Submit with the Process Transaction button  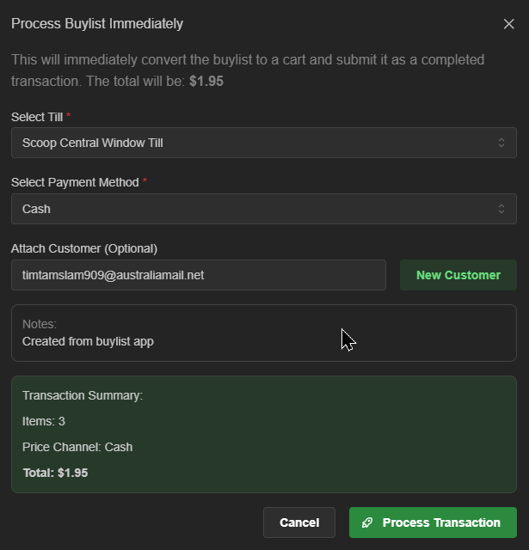(x=433, y=522)
